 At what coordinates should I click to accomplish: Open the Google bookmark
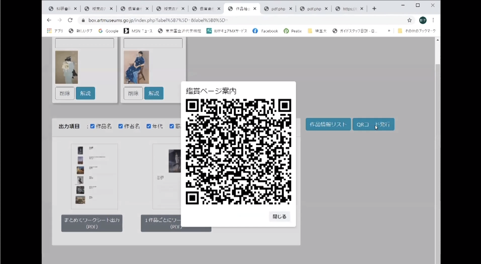pyautogui.click(x=108, y=31)
